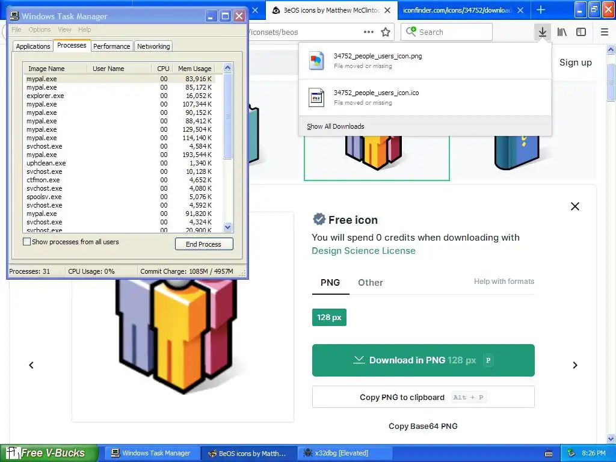Image resolution: width=616 pixels, height=462 pixels.
Task: Enable Show processes from all users
Action: point(26,242)
